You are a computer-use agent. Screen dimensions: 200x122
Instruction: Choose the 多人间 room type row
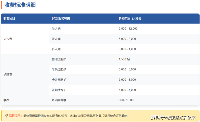(x=56, y=49)
